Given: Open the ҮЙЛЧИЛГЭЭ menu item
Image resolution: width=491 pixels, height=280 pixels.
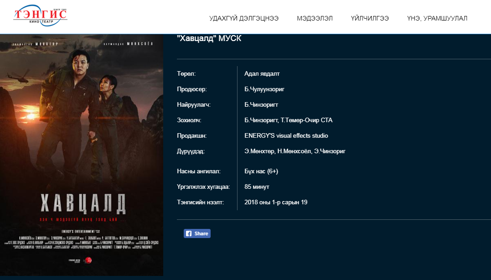Looking at the screenshot, I should 370,19.
